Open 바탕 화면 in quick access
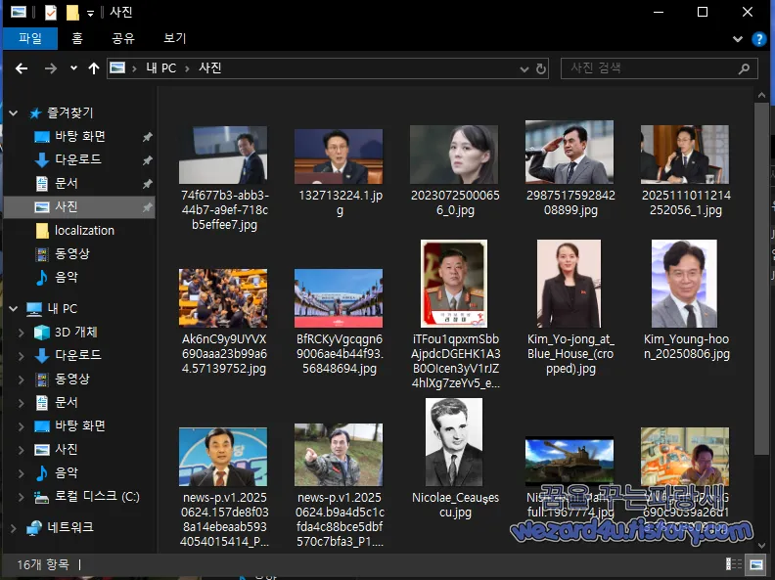The height and width of the screenshot is (580, 775). (x=79, y=136)
